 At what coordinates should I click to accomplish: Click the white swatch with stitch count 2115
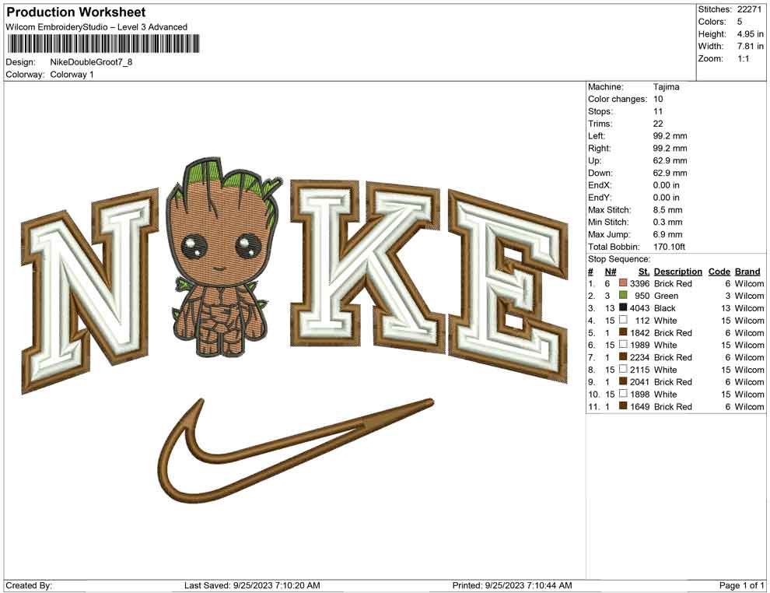tap(623, 369)
